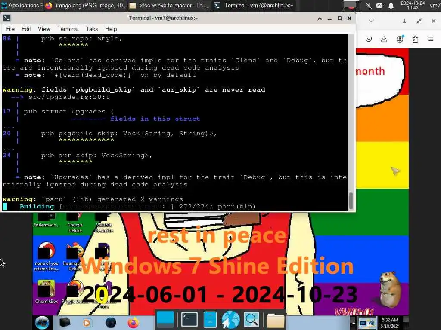Click the 'pub aur_skip: Vec<String>,' line

(96, 155)
